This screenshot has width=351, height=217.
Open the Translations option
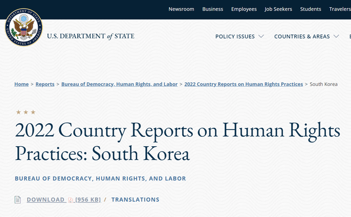point(135,200)
